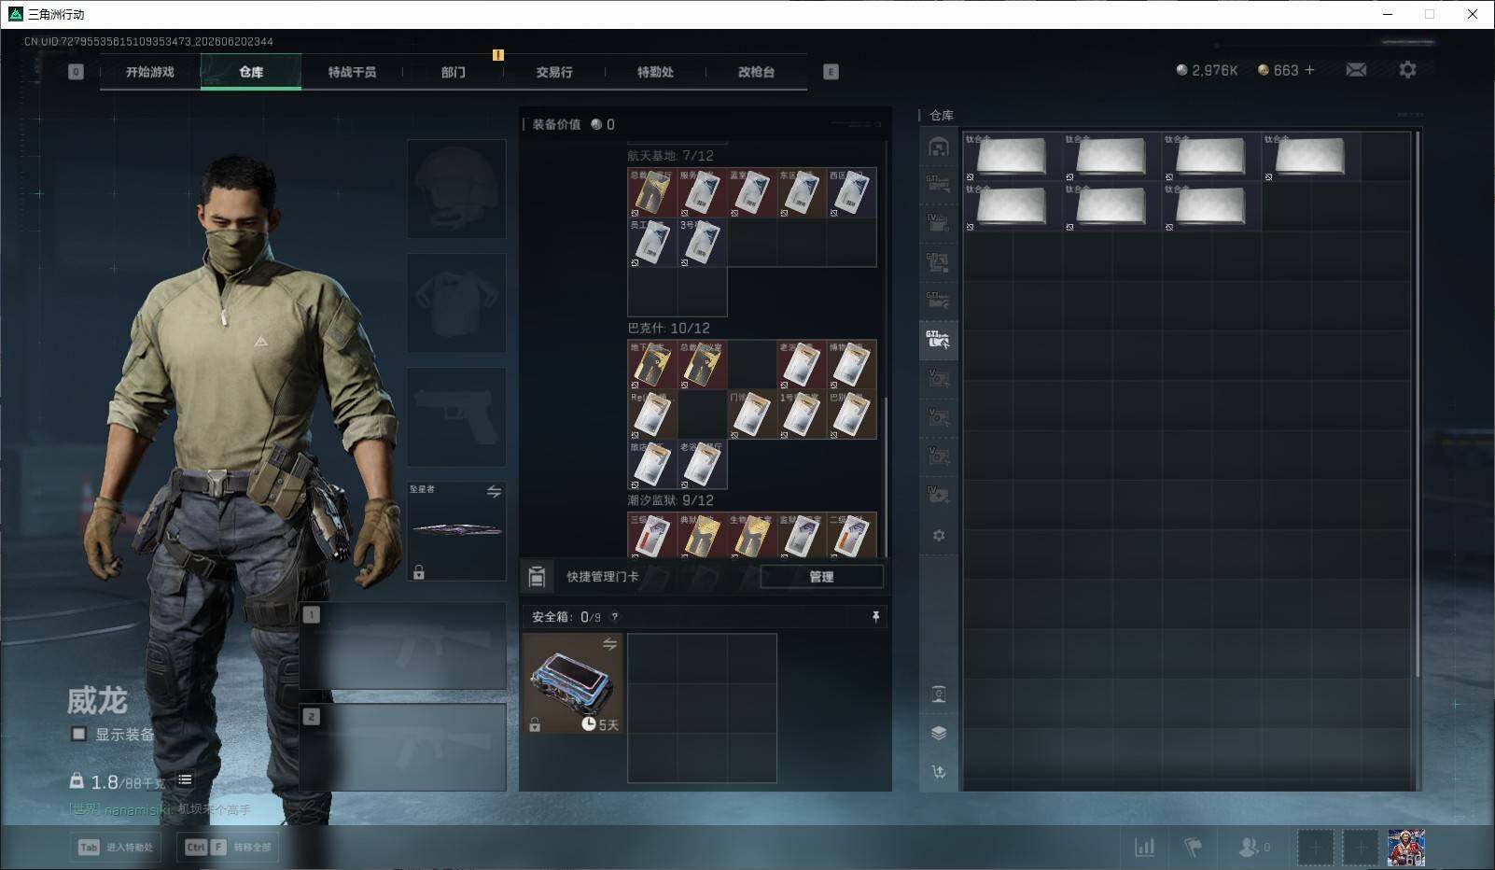Click primary weapon slot 1
This screenshot has width=1495, height=870.
click(x=403, y=646)
